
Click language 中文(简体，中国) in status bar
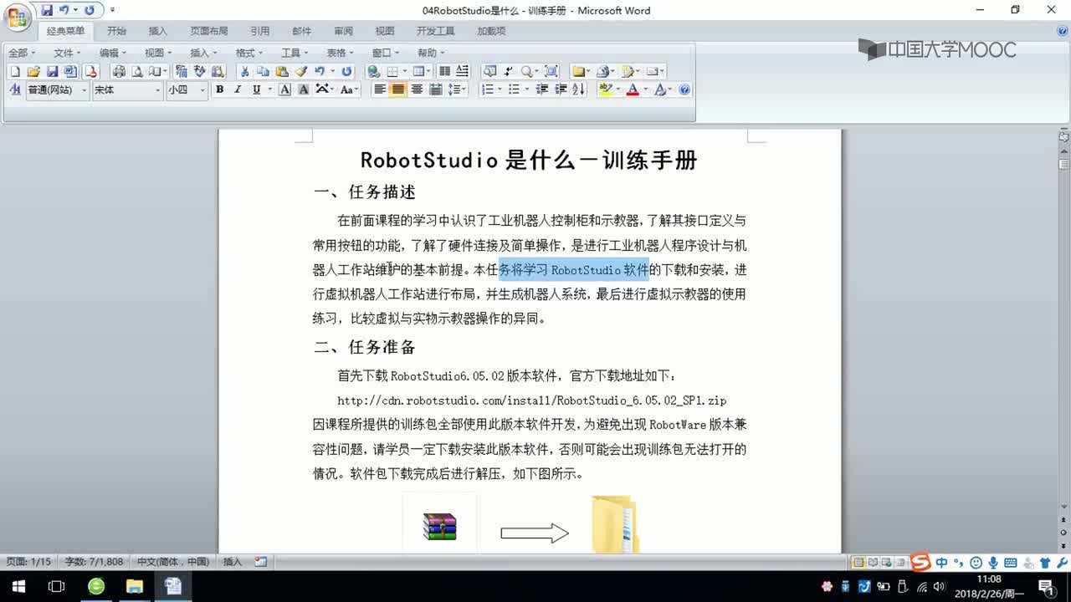(x=173, y=562)
